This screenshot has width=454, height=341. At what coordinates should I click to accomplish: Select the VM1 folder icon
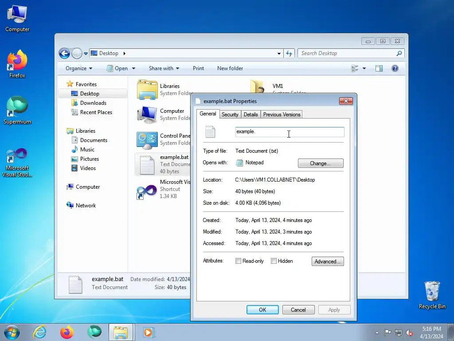(257, 87)
